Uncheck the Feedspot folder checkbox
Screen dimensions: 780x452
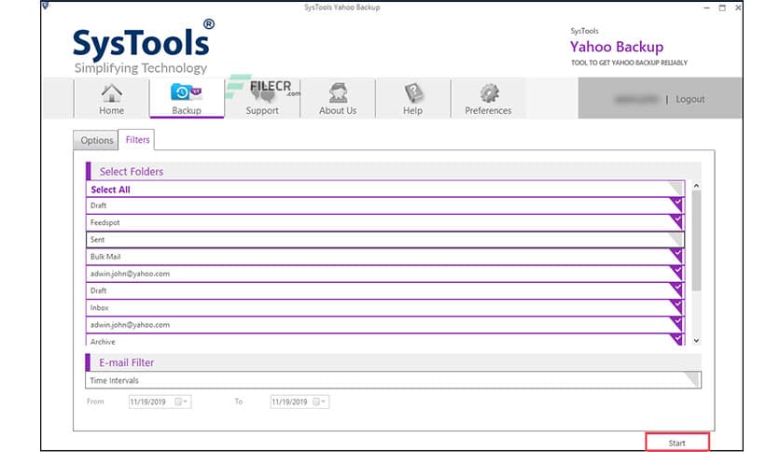(676, 221)
